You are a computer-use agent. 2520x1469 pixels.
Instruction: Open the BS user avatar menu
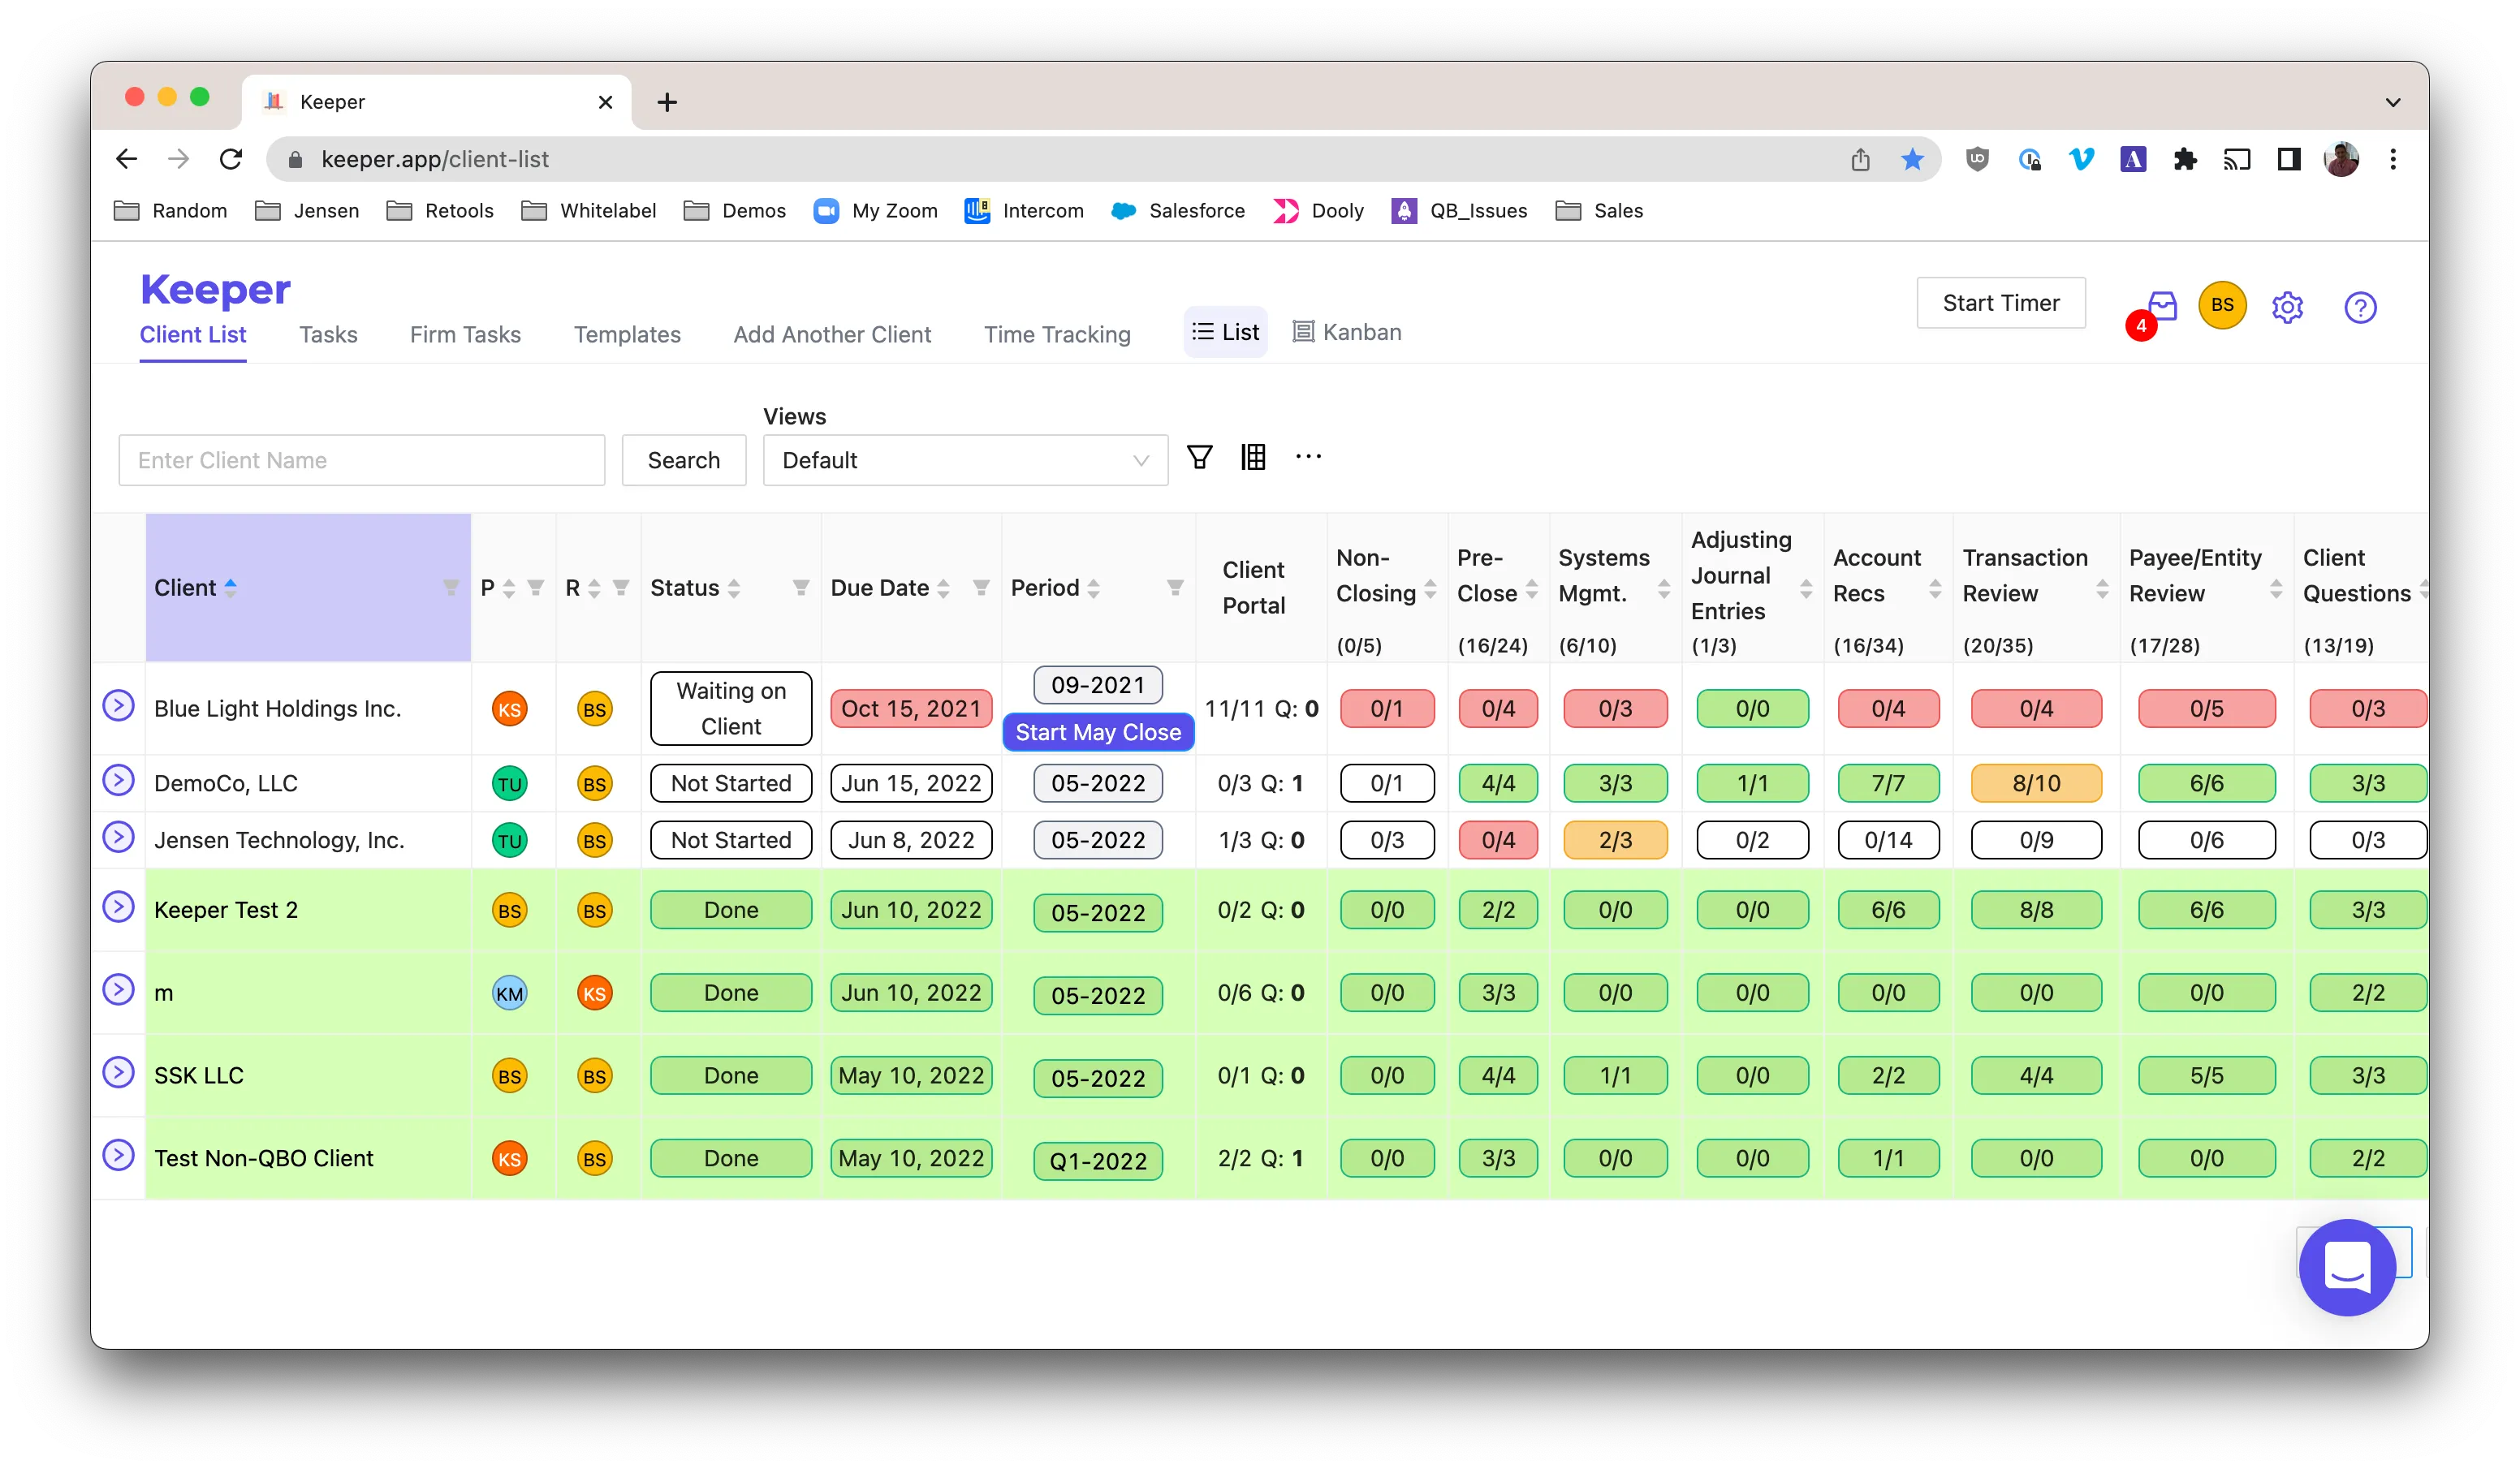2222,306
